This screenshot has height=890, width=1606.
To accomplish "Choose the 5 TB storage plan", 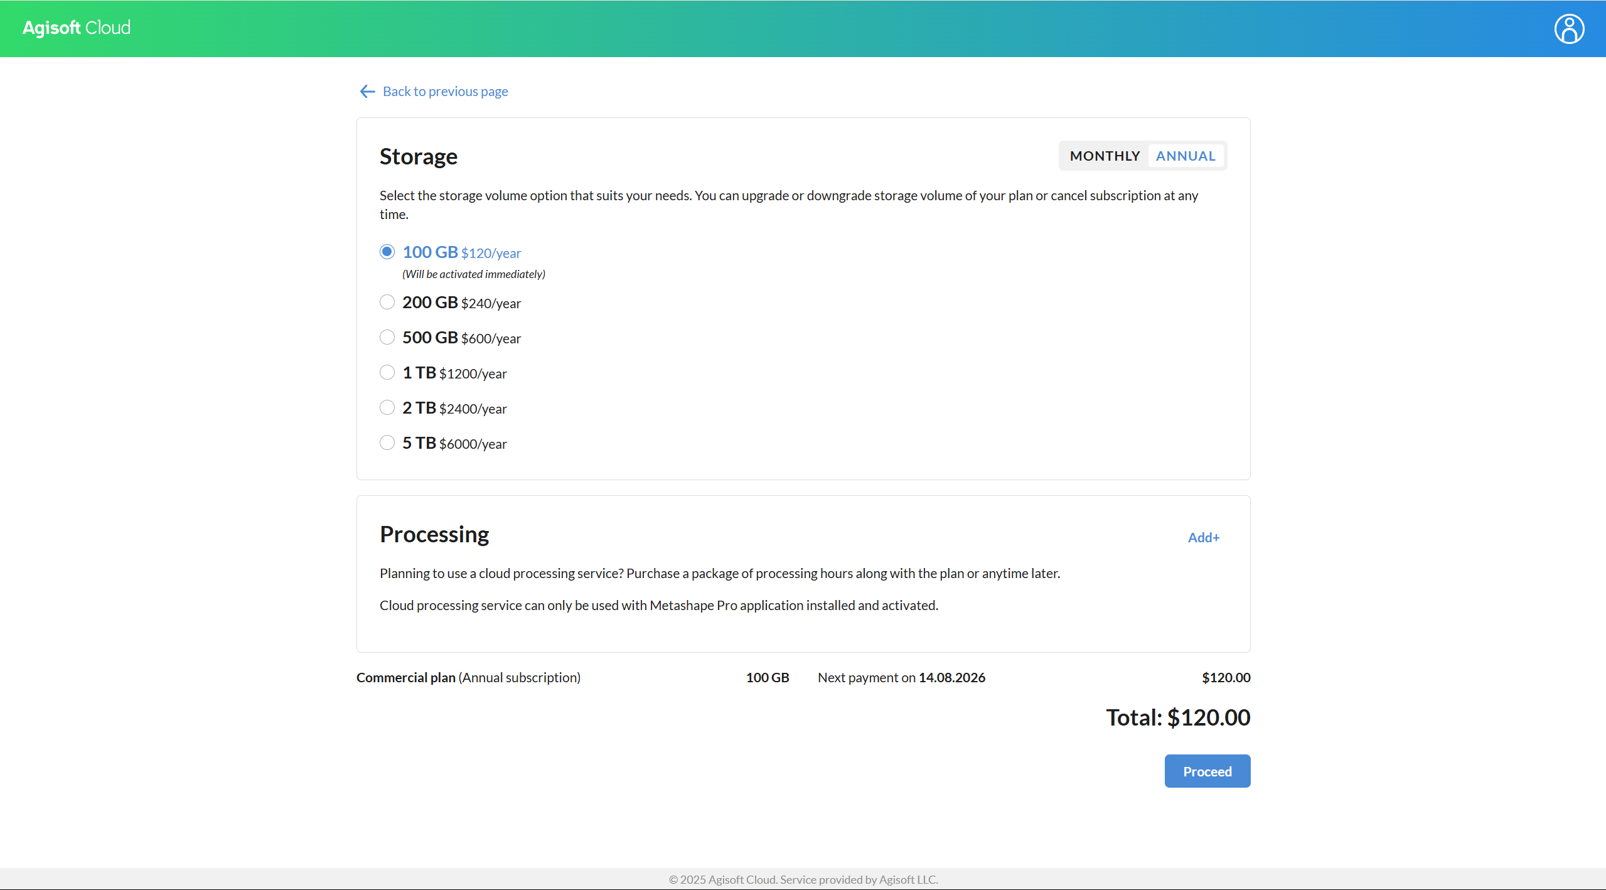I will point(387,443).
